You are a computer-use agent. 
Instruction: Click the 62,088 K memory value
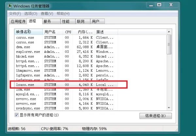pos(85,47)
